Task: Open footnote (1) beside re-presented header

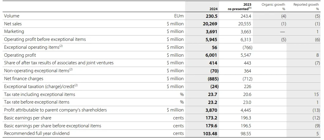Action: click(250, 8)
